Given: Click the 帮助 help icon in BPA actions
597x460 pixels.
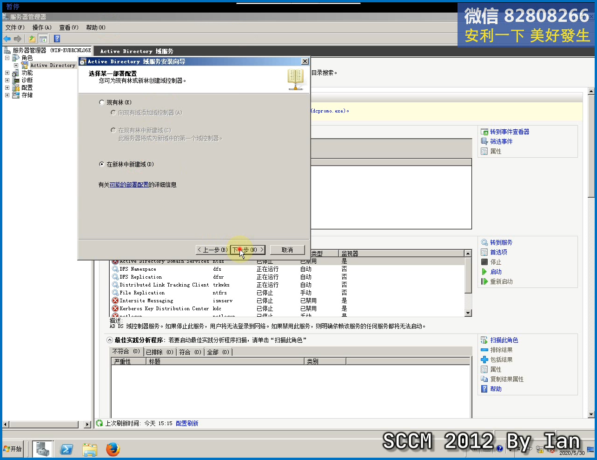Looking at the screenshot, I should (484, 389).
